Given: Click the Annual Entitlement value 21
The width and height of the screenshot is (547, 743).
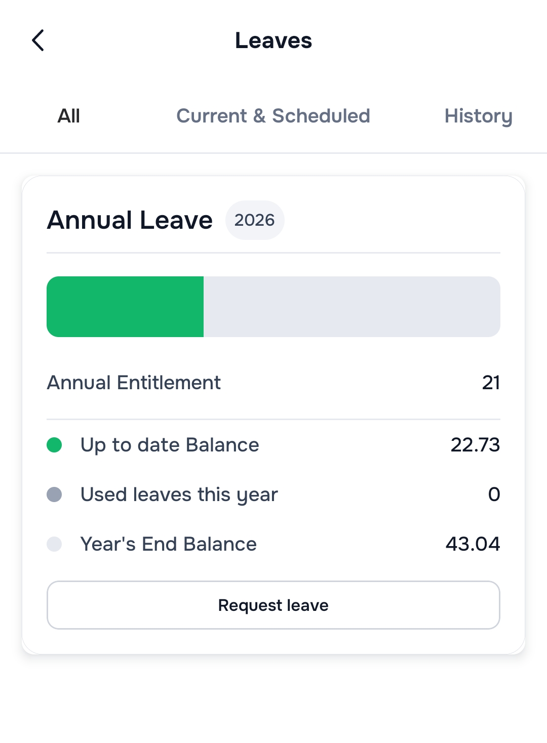Looking at the screenshot, I should pos(491,383).
